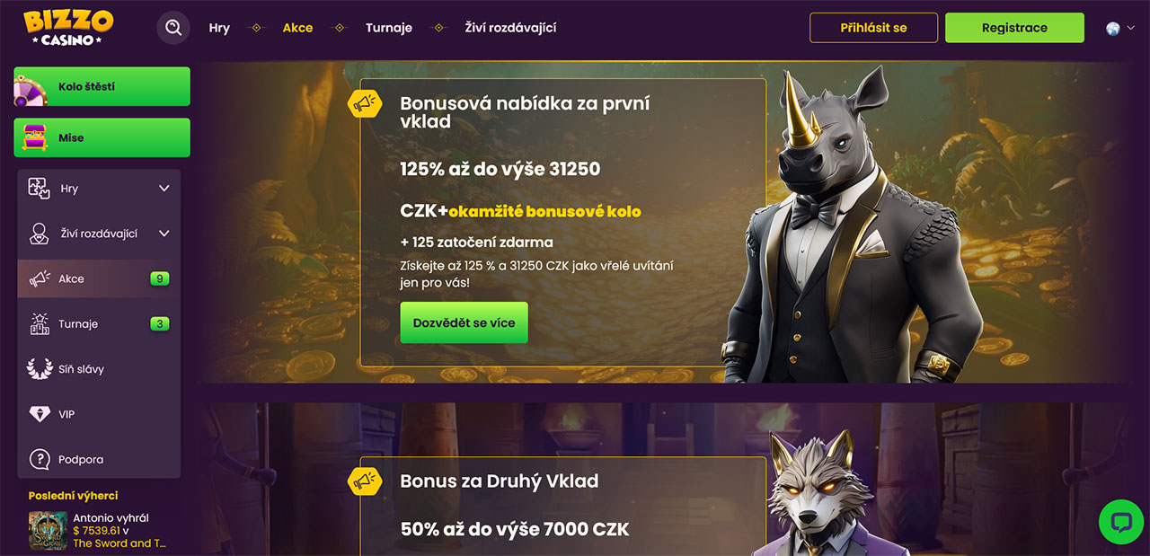Open the globe language dropdown
Image resolution: width=1150 pixels, height=556 pixels.
point(1121,28)
